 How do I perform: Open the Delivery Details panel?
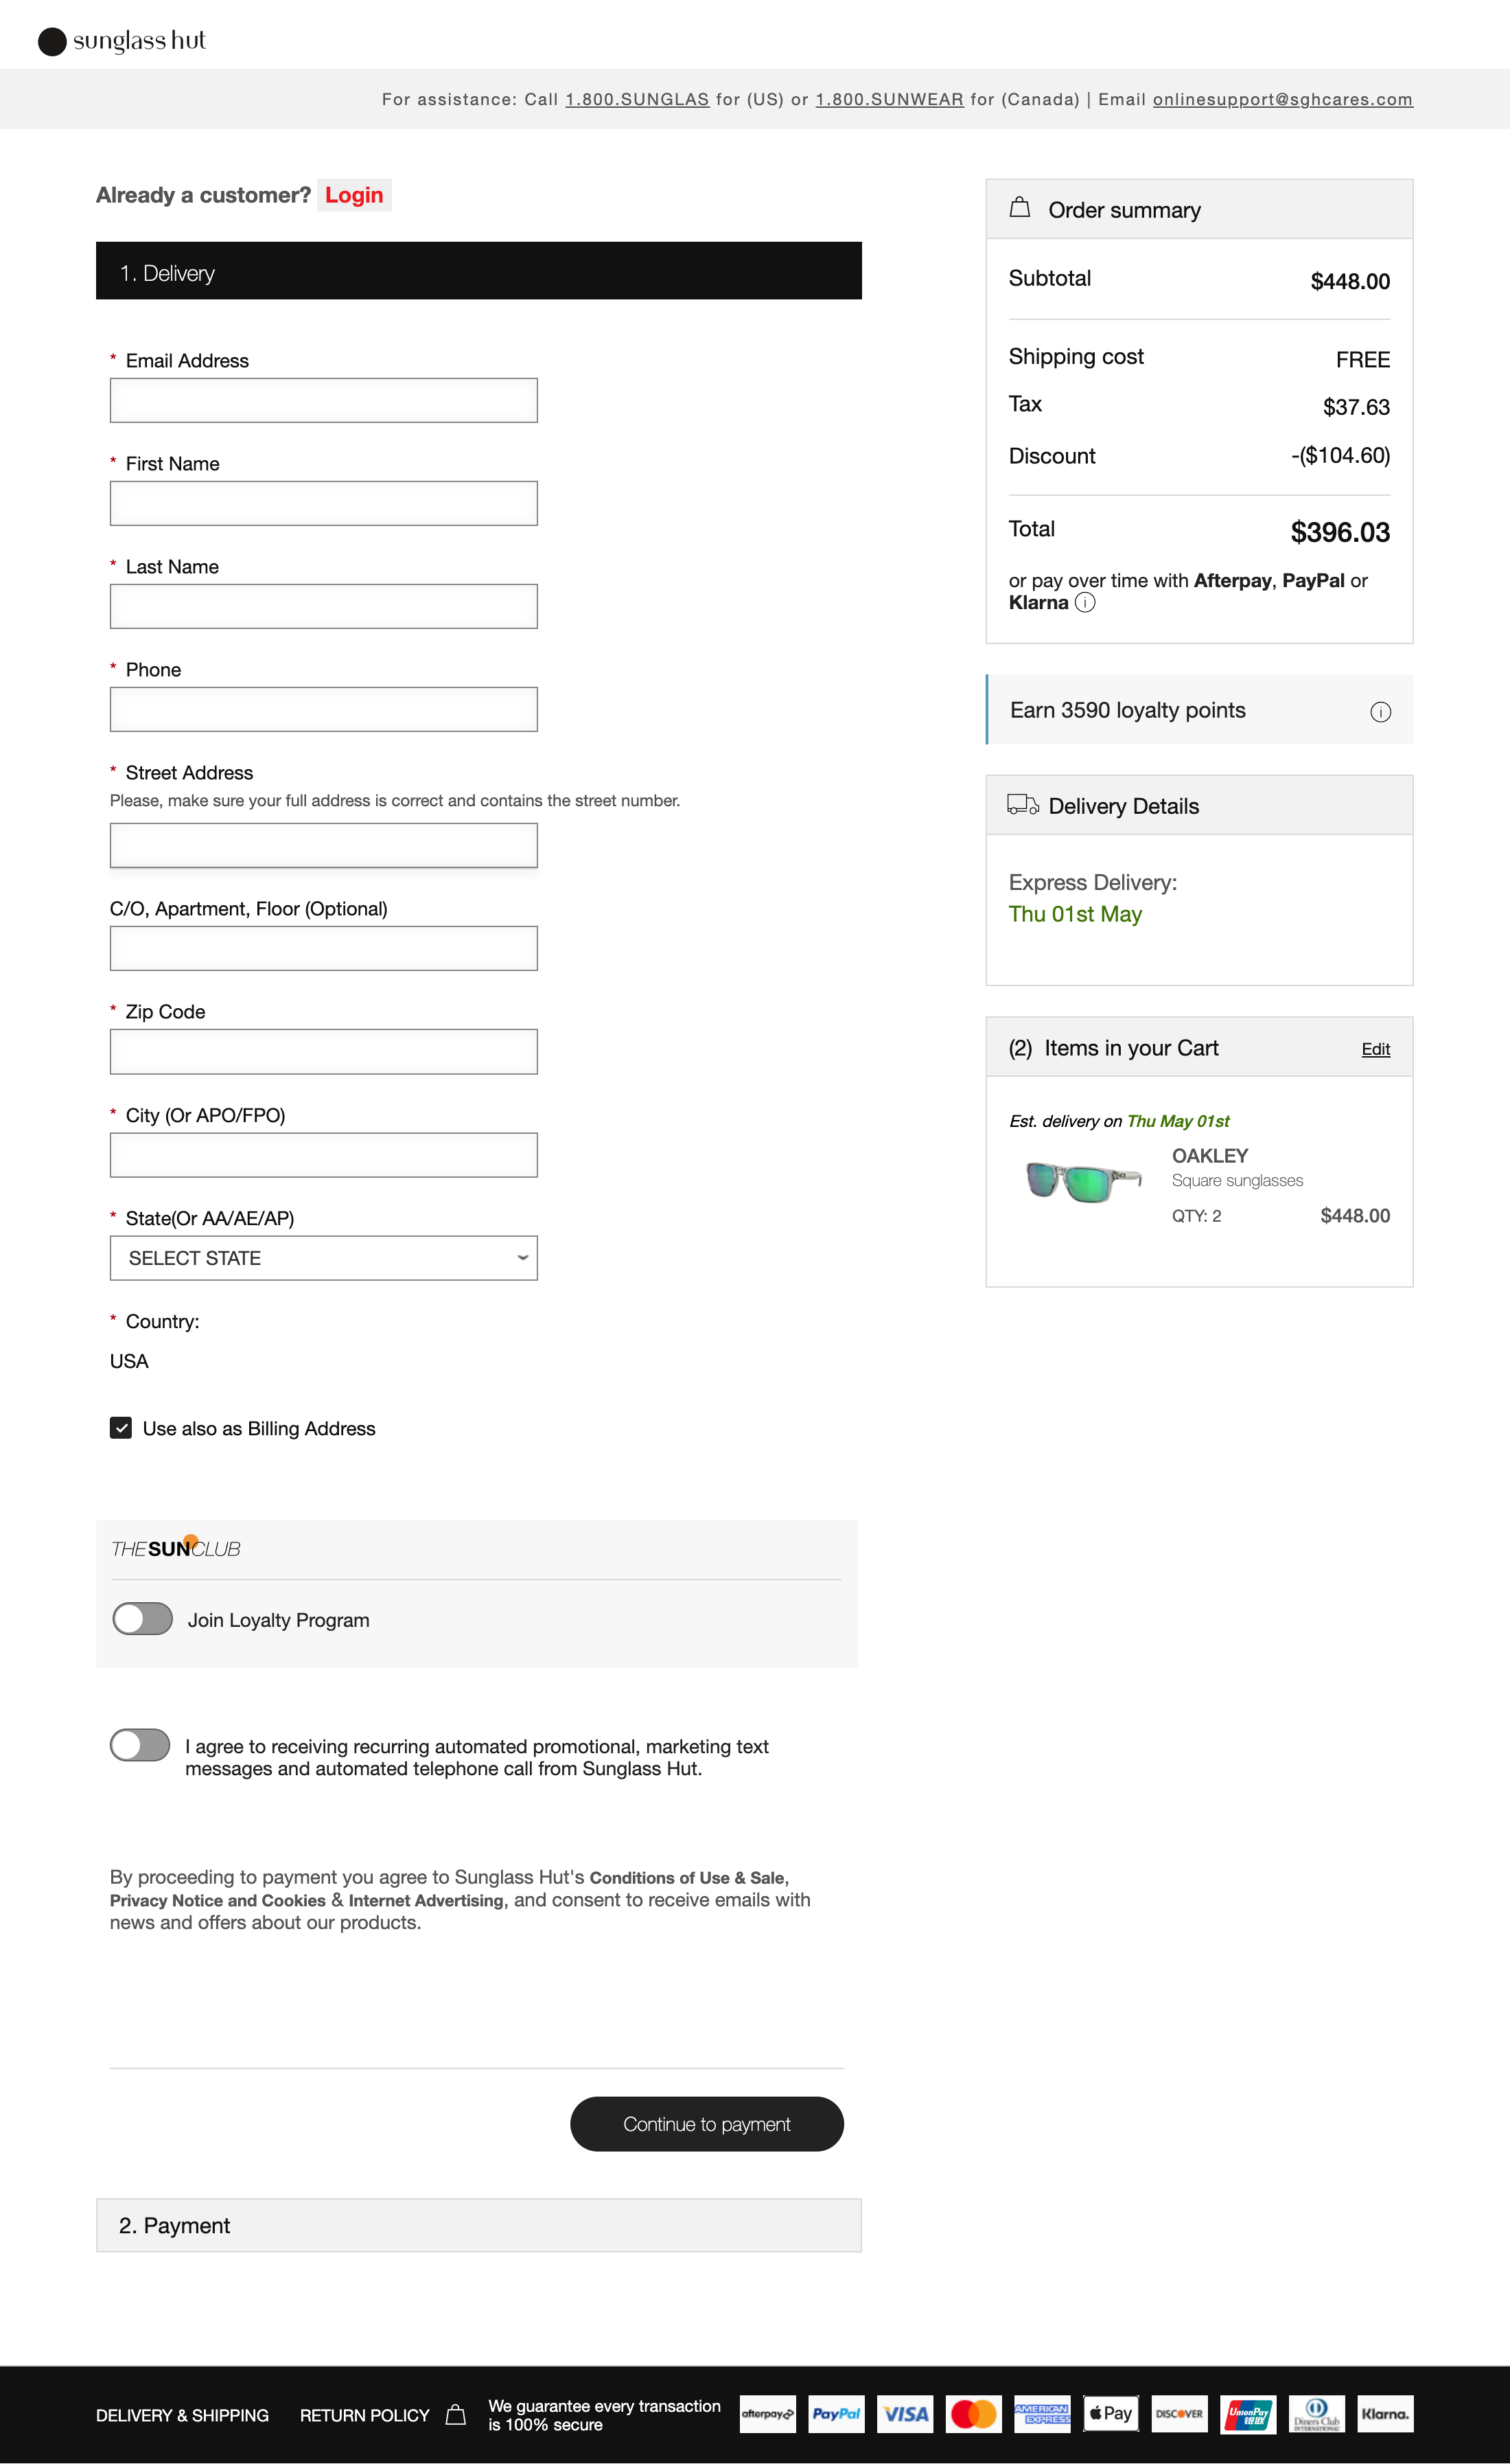click(1198, 805)
